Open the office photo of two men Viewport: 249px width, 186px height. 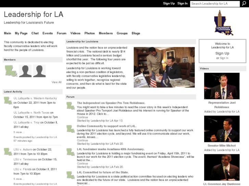click(x=164, y=67)
